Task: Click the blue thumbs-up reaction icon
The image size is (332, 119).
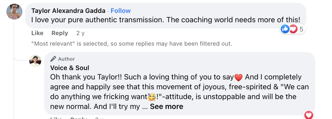Action: click(x=285, y=29)
